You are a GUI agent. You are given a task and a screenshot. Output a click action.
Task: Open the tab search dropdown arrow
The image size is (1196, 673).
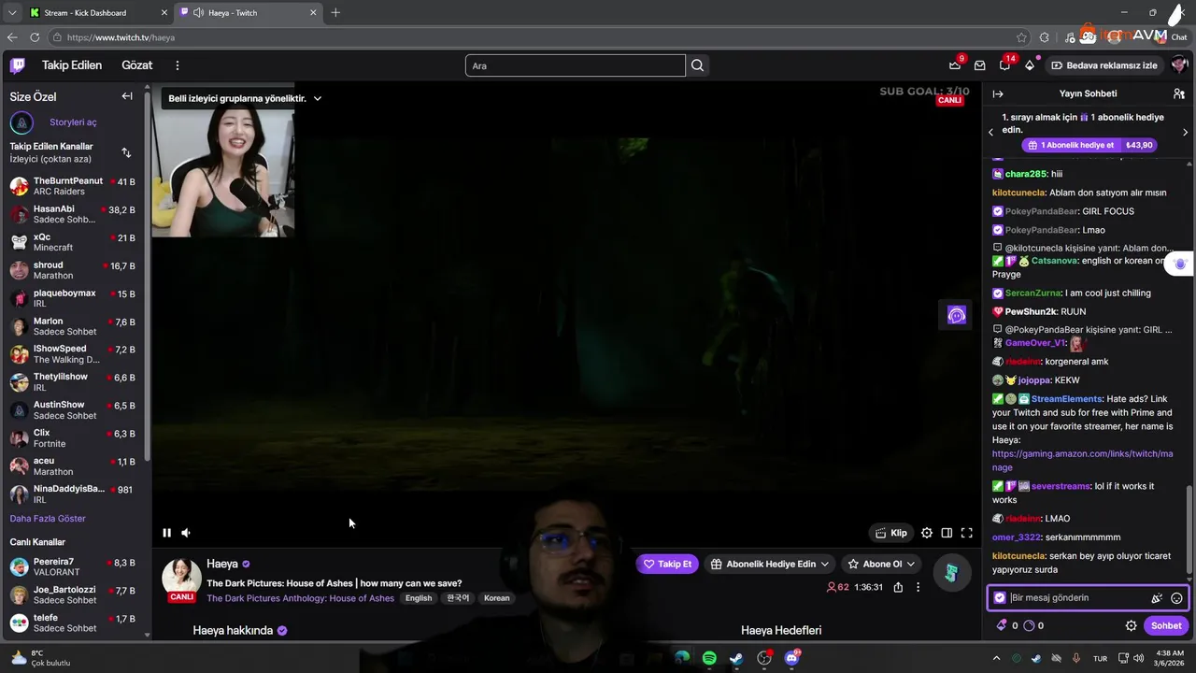click(x=12, y=12)
